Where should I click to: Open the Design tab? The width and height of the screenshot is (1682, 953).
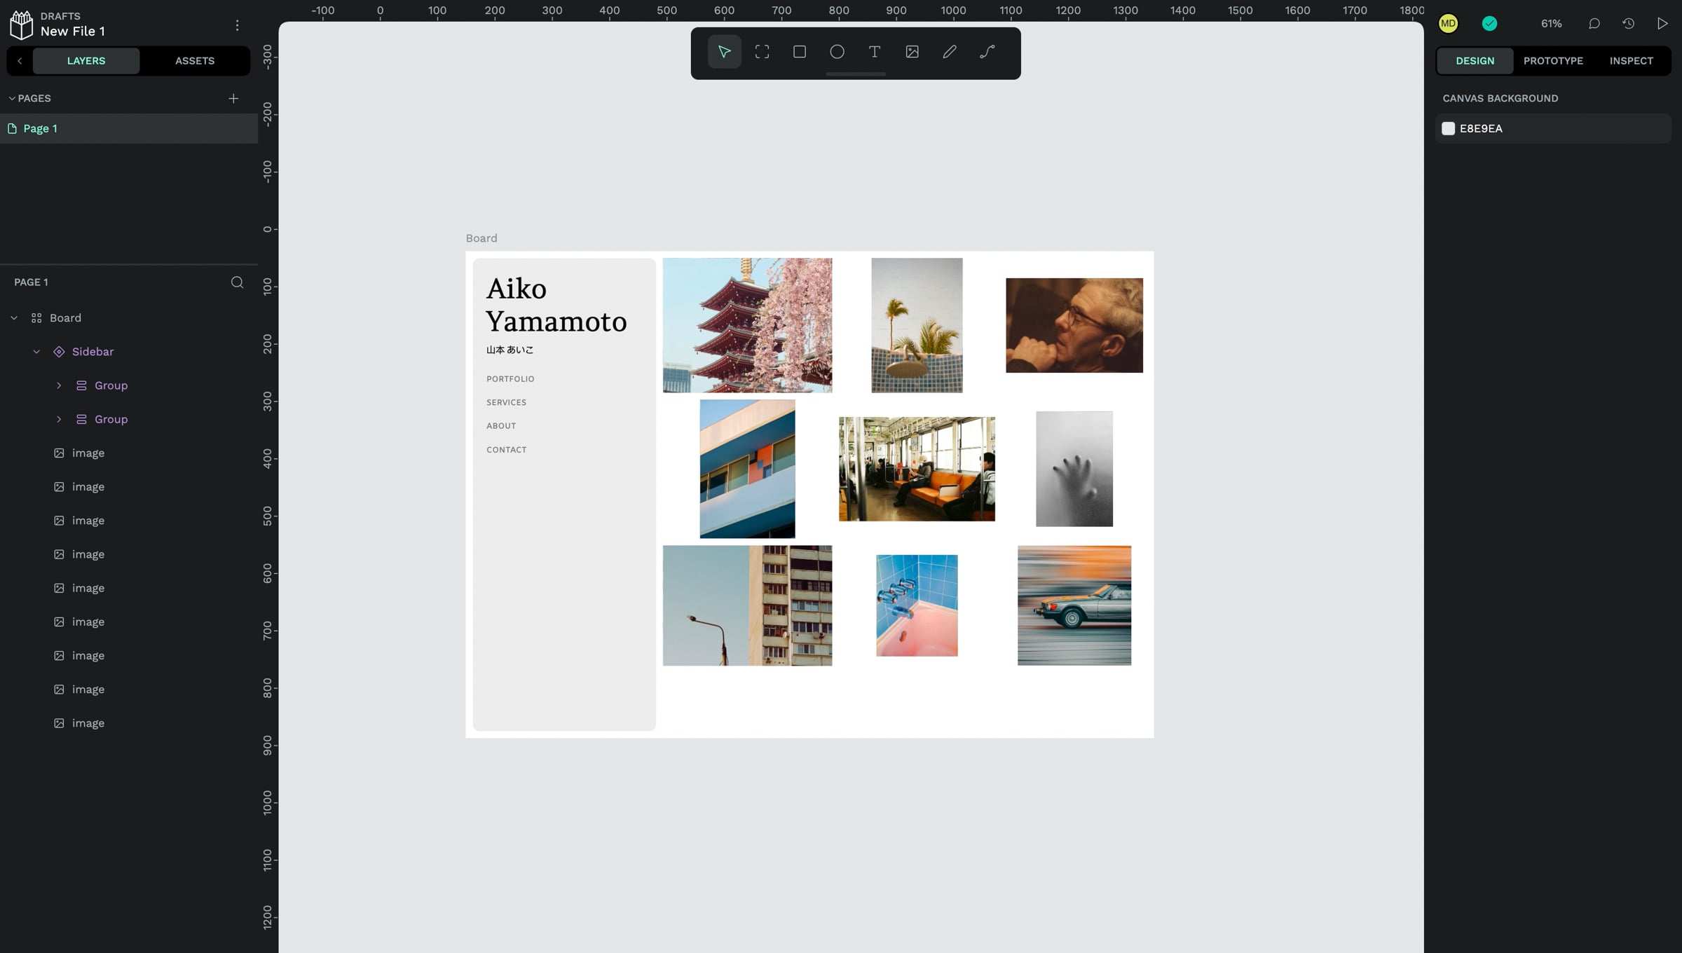click(1475, 61)
